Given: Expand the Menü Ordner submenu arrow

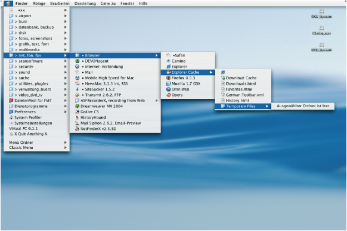Looking at the screenshot, I should click(65, 142).
